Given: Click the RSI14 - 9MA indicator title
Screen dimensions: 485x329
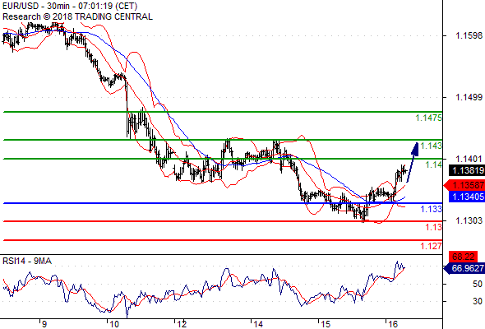Looking at the screenshot, I should tap(27, 262).
